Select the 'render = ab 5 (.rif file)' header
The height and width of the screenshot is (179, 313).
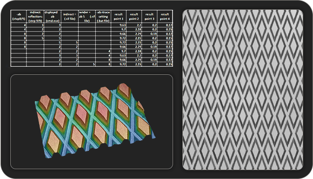pos(87,17)
